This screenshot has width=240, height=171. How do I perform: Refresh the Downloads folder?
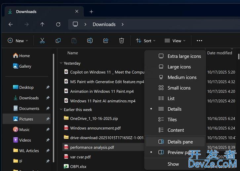coord(58,24)
